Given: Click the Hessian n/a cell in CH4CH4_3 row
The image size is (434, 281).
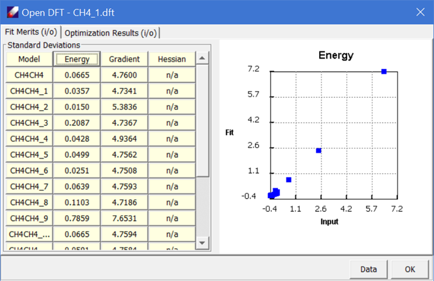Looking at the screenshot, I should (172, 123).
